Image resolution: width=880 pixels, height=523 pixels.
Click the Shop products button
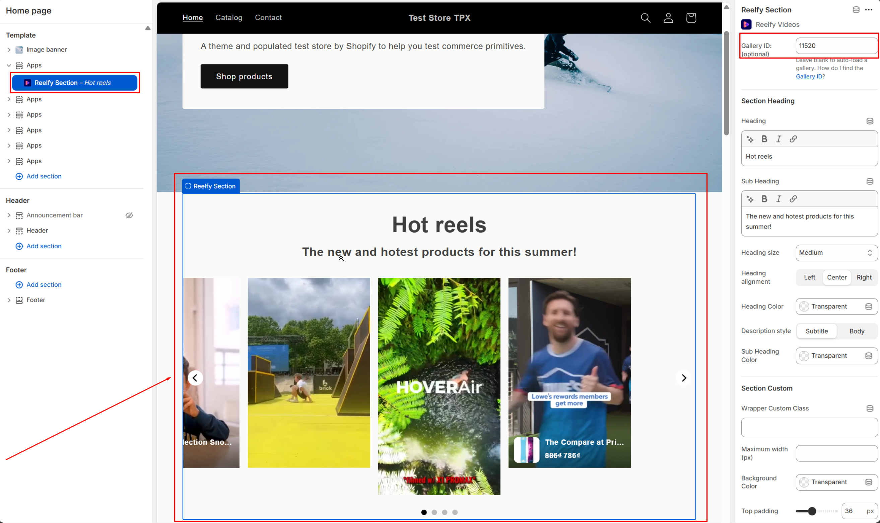tap(244, 77)
